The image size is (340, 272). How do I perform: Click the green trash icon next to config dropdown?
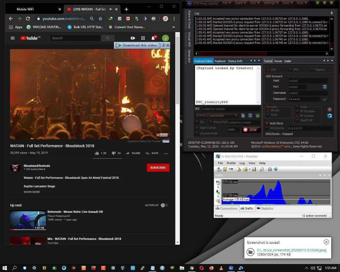pyautogui.click(x=257, y=116)
